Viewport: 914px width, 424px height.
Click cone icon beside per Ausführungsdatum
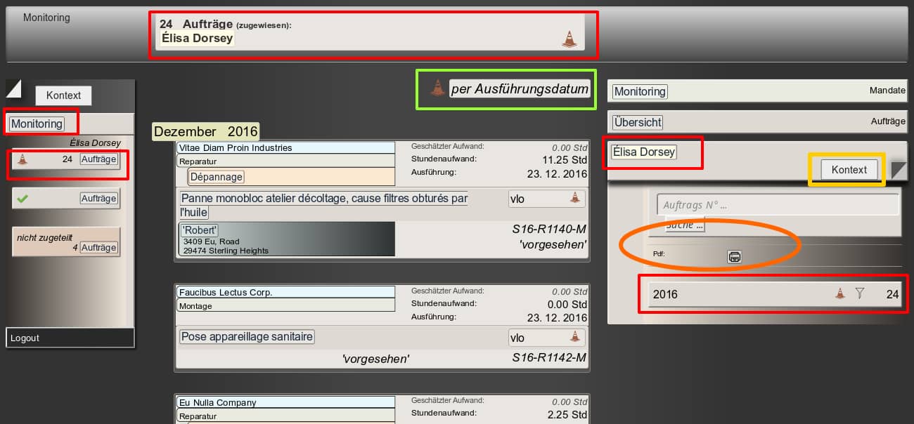(437, 88)
